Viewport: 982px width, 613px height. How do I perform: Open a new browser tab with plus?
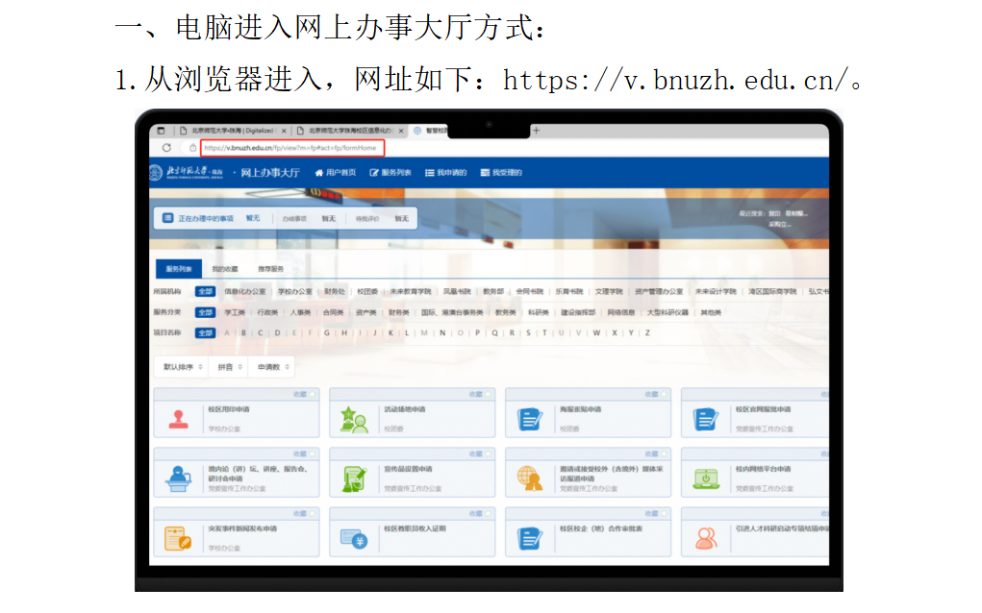pyautogui.click(x=536, y=131)
